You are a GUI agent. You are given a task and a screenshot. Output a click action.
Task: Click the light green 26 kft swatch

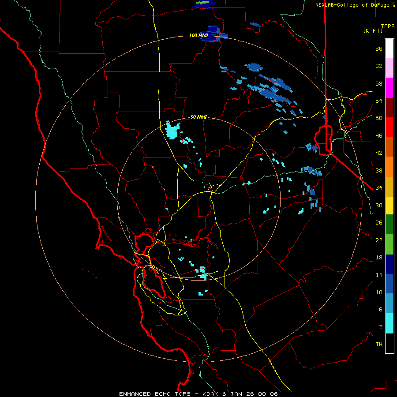tap(390, 244)
